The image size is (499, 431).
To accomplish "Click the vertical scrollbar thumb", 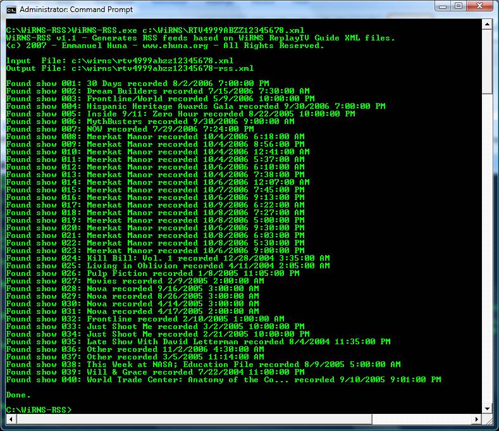I will [x=487, y=62].
